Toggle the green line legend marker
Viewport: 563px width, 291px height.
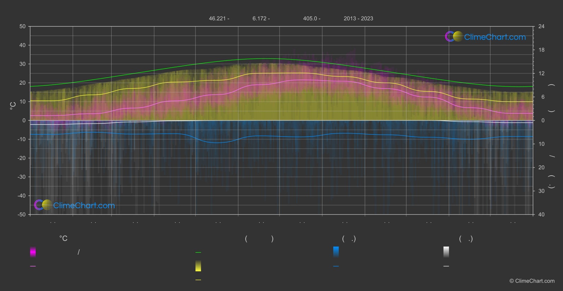(x=198, y=253)
